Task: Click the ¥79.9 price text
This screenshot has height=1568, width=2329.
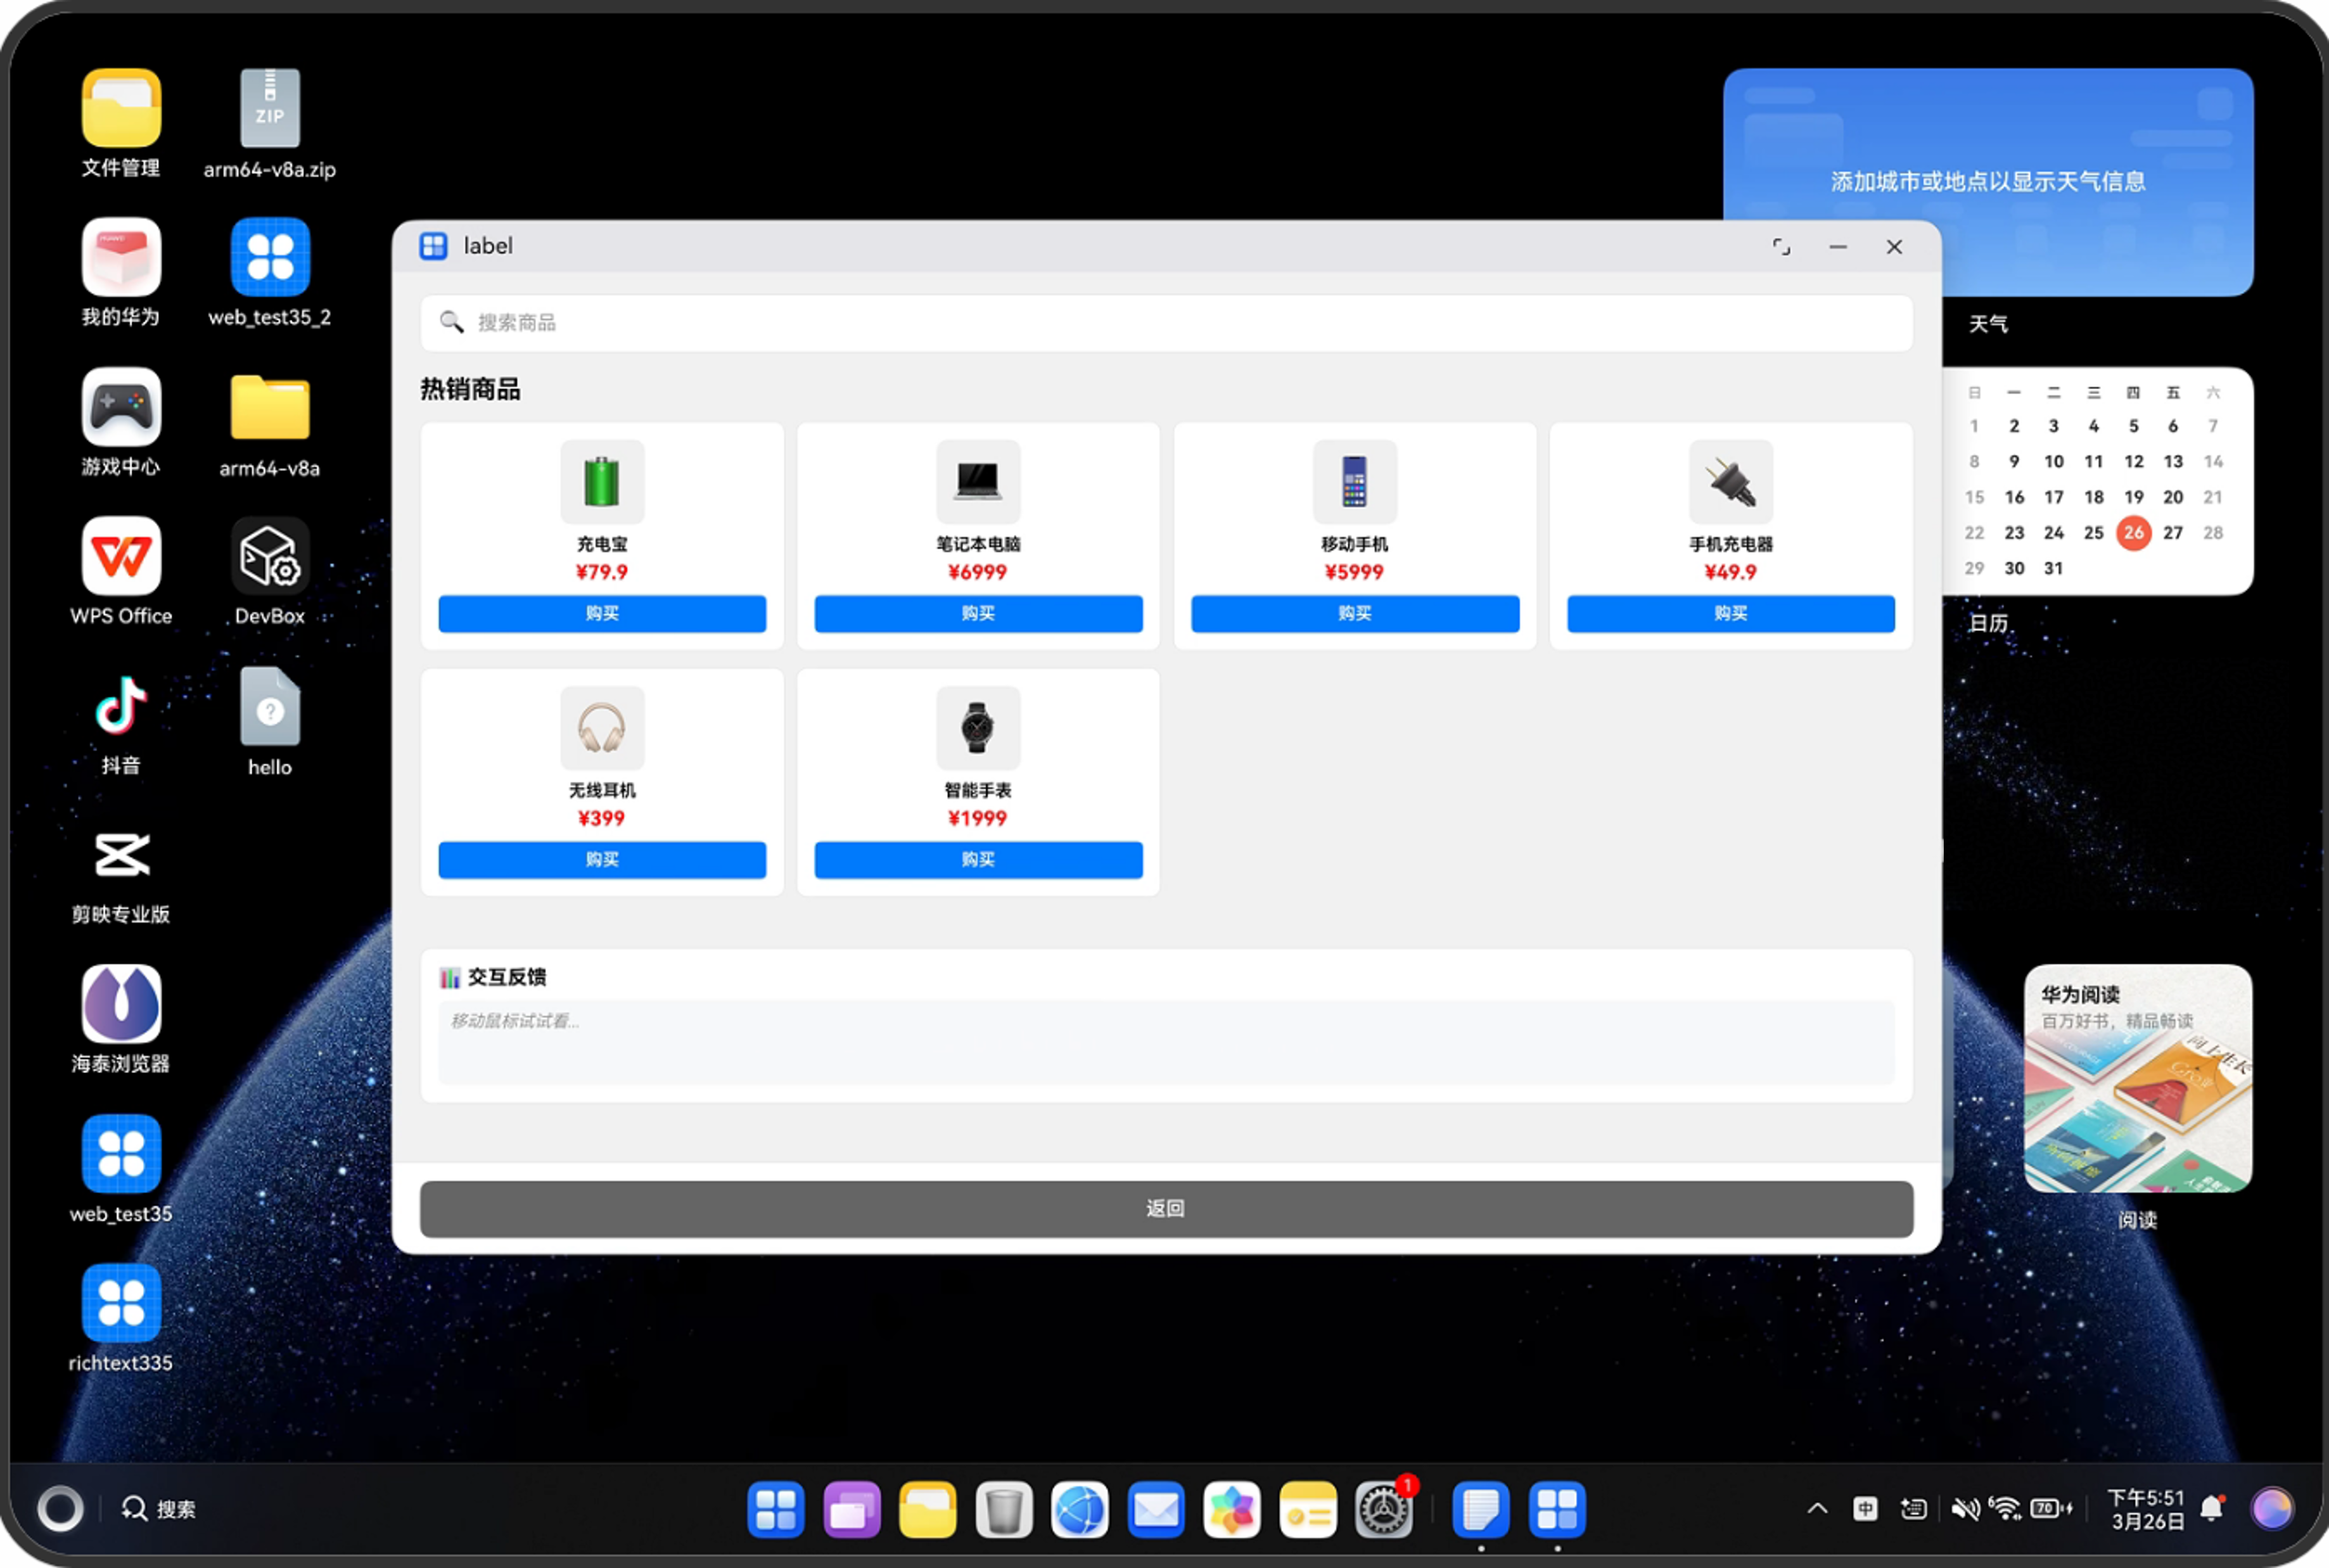Action: point(602,572)
